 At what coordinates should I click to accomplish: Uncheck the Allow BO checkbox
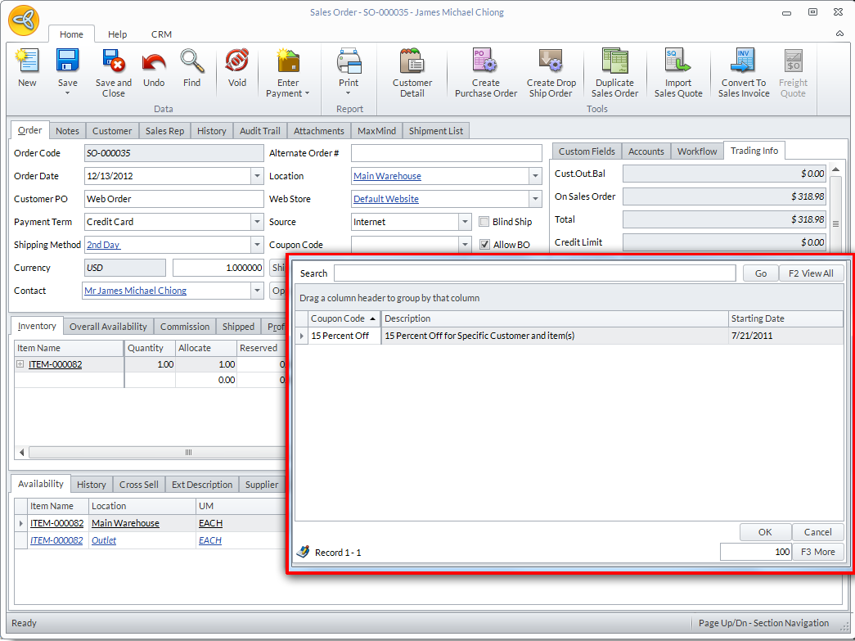click(x=484, y=245)
